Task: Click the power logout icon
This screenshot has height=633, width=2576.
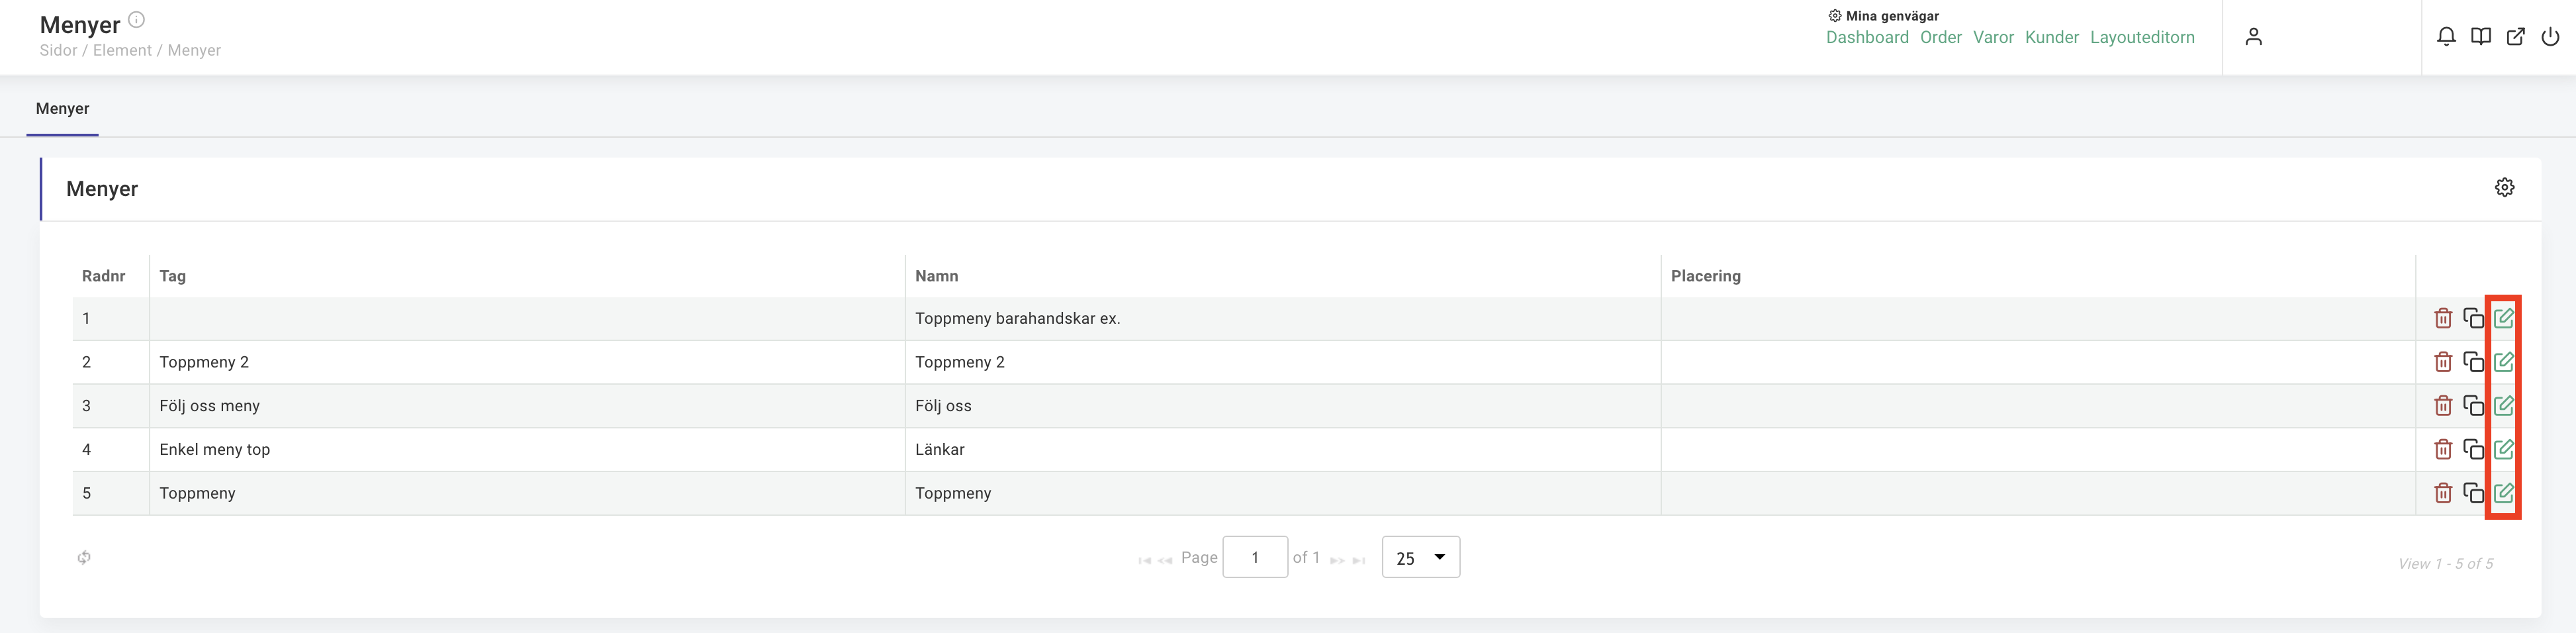Action: tap(2550, 37)
